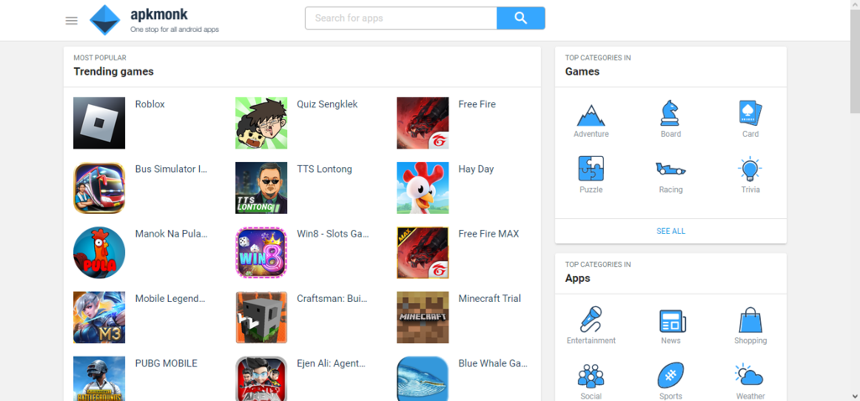The image size is (860, 401).
Task: Click the Bus Simulator title text
Action: [x=171, y=169]
